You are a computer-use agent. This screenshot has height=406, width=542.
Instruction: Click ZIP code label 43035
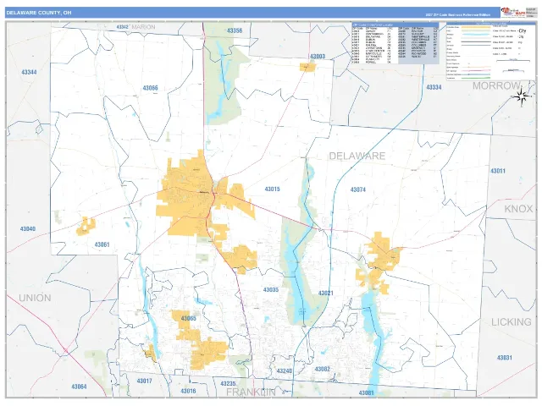point(271,289)
